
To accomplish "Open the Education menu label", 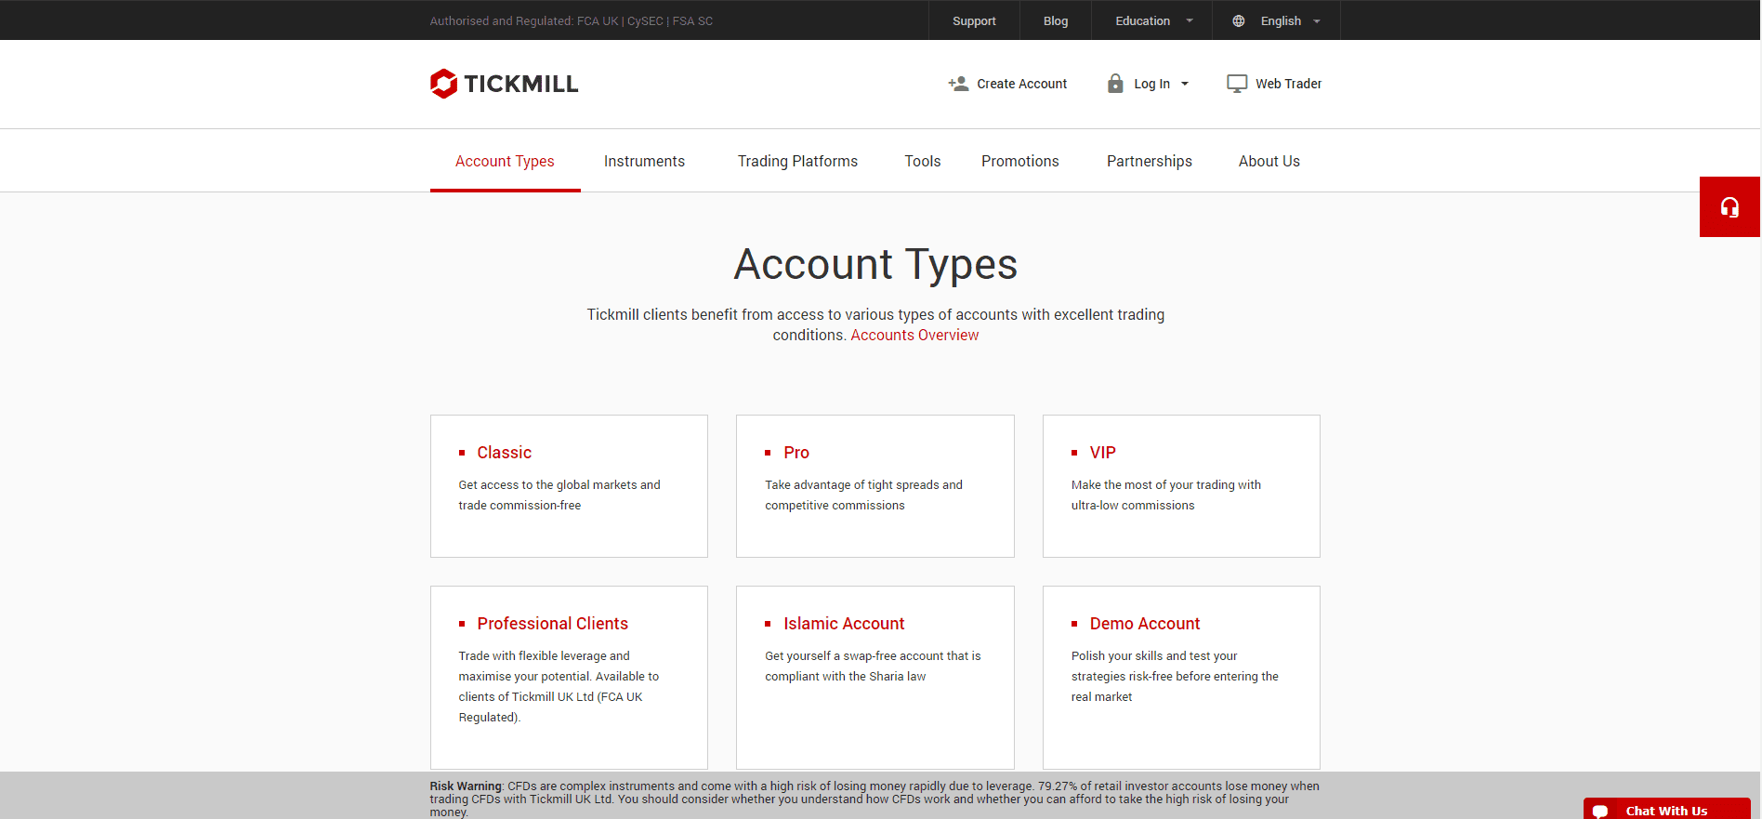I will [x=1143, y=20].
